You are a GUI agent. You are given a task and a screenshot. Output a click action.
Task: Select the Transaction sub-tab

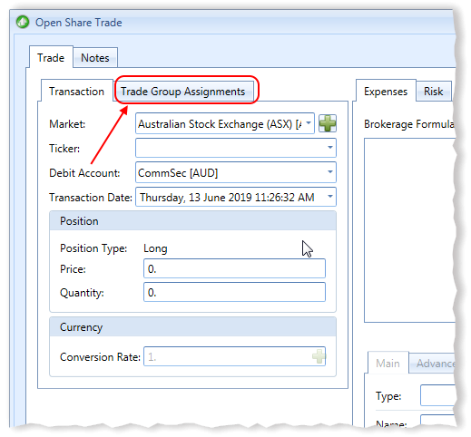tap(76, 92)
